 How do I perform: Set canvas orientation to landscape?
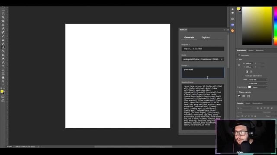pyautogui.click(x=251, y=71)
